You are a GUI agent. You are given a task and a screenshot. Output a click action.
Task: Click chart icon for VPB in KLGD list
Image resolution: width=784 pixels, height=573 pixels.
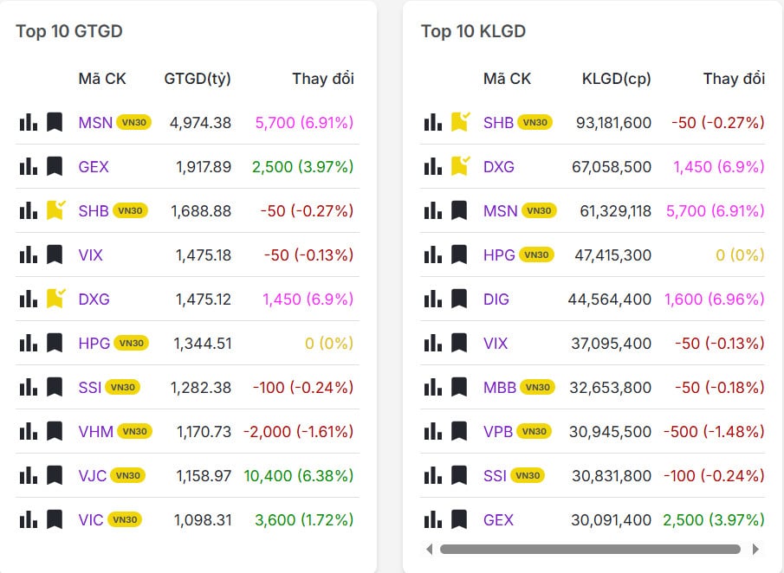coord(433,431)
